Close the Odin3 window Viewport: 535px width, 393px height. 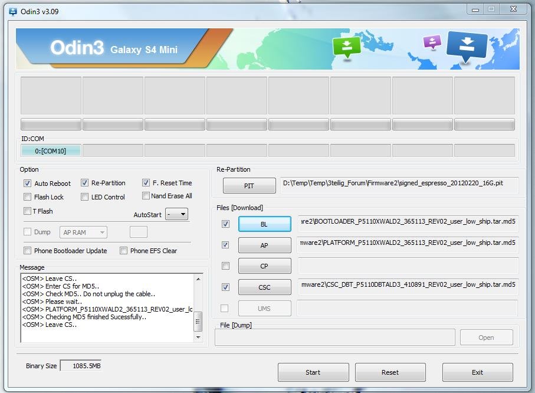[x=513, y=9]
